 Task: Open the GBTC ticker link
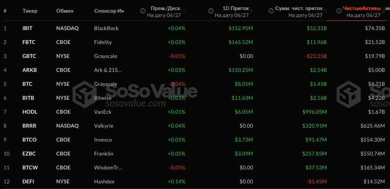click(29, 56)
